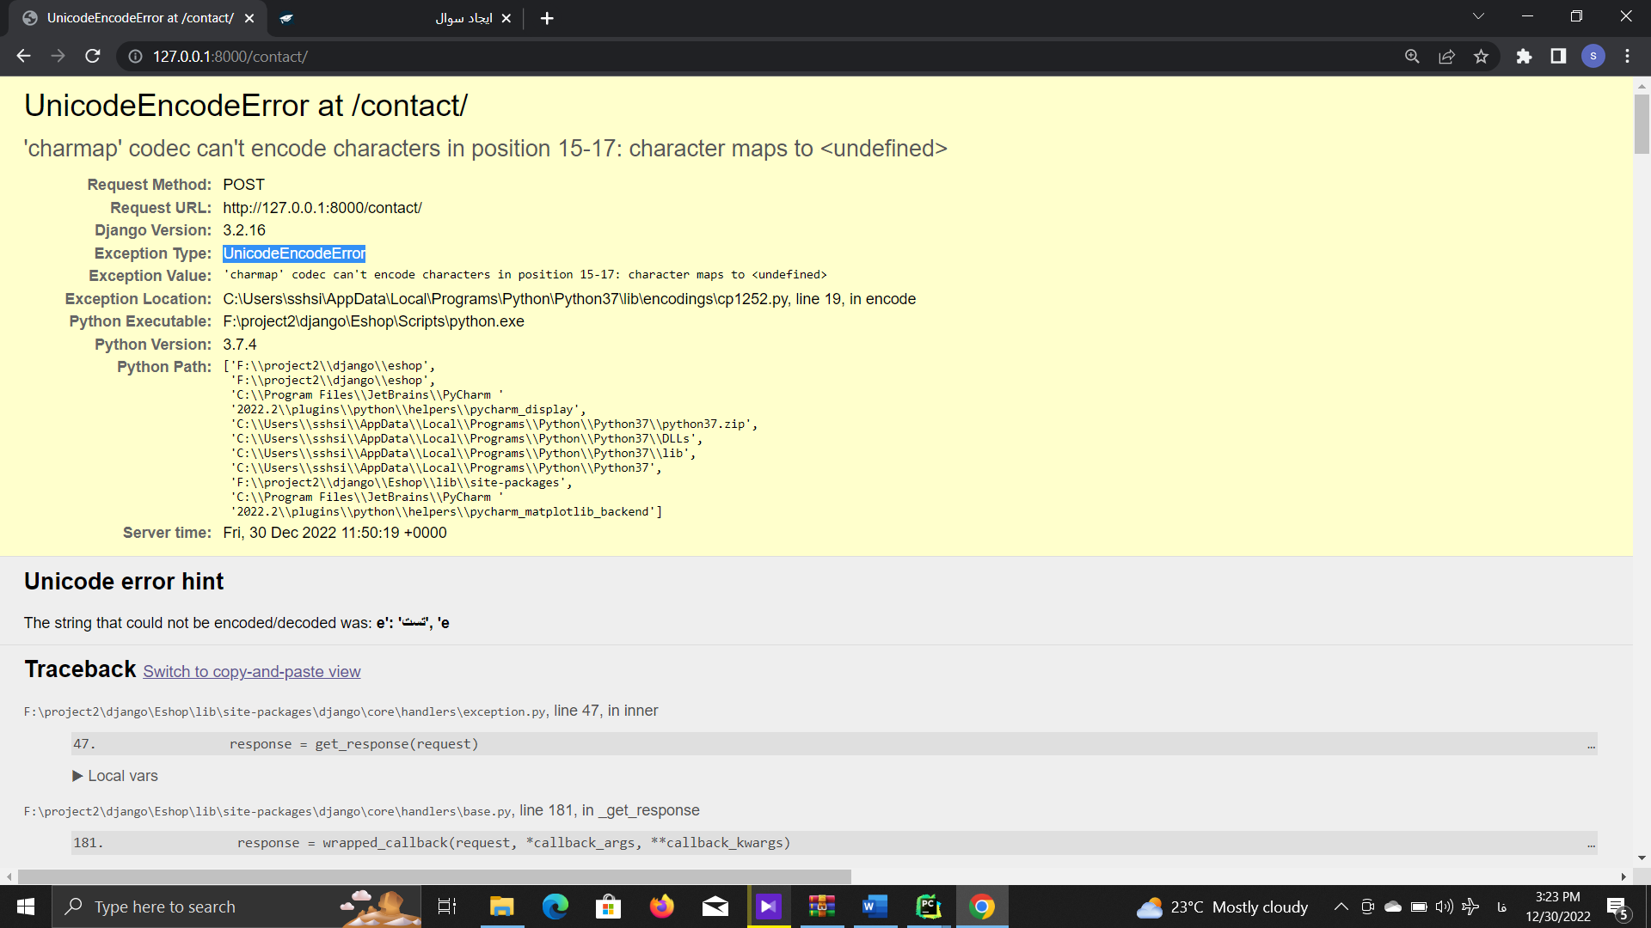Show hidden icons in the system tray
1651x928 pixels.
tap(1341, 907)
